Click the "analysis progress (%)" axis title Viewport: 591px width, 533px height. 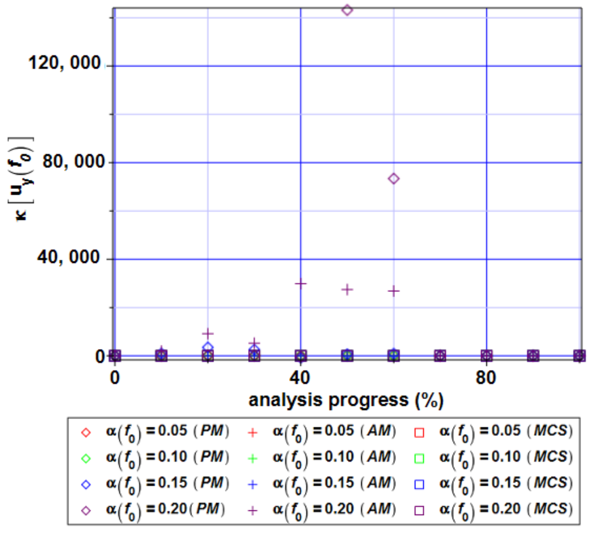click(x=346, y=401)
